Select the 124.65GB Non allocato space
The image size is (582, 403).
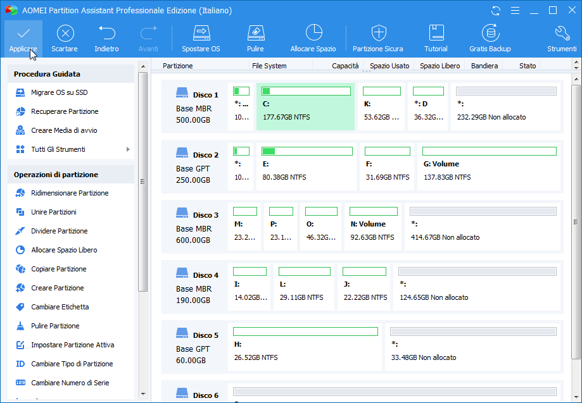477,287
